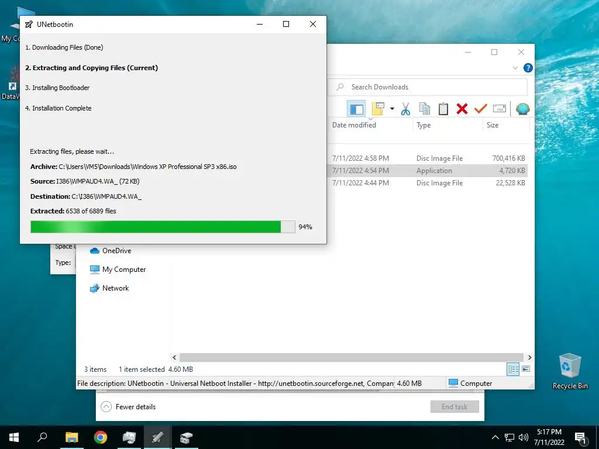Open Network in the navigation pane
Screen dimensions: 599x449
109,288
